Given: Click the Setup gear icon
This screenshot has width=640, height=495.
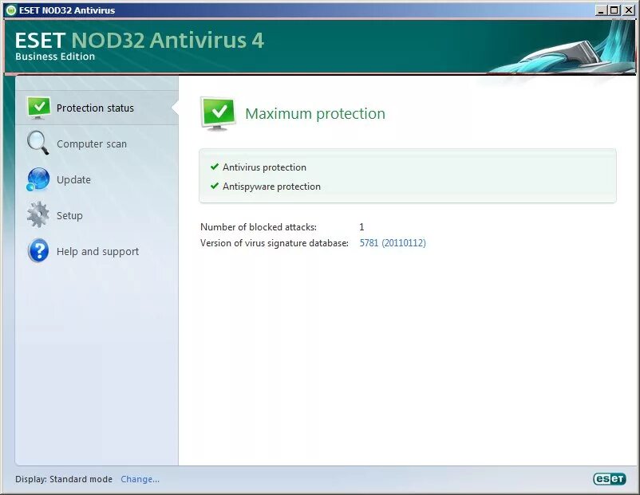Looking at the screenshot, I should coord(38,214).
